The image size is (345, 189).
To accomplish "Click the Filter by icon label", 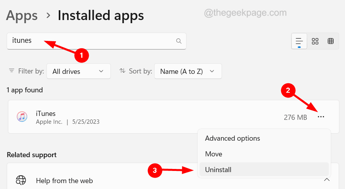I will coord(12,71).
